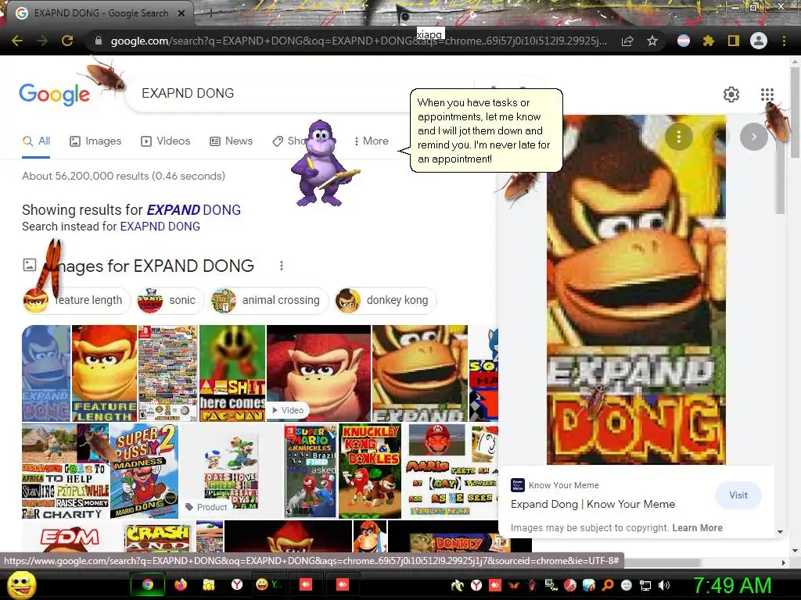Select the animal crossing filter chip

pyautogui.click(x=269, y=301)
